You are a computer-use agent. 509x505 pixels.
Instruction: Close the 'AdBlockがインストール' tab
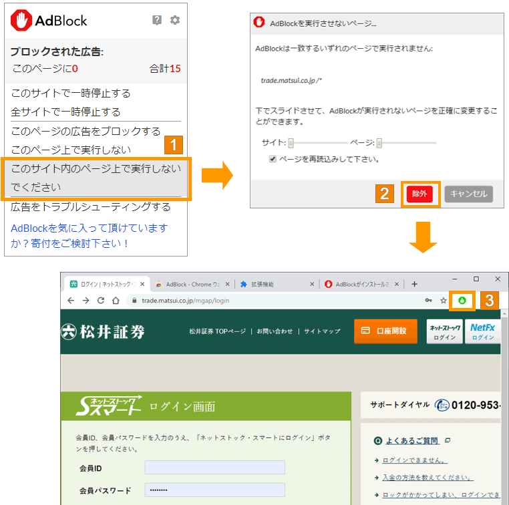[x=397, y=285]
